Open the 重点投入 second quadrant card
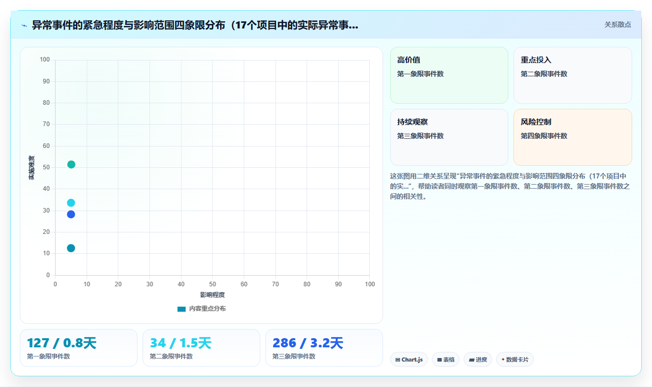 (573, 75)
